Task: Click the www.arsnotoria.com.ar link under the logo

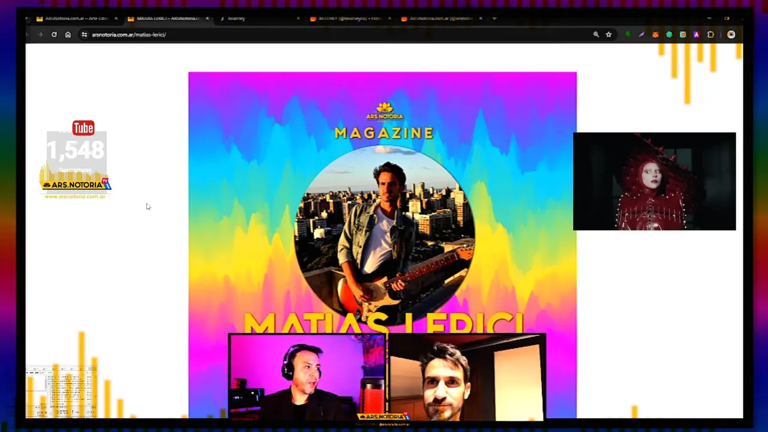Action: 75,196
